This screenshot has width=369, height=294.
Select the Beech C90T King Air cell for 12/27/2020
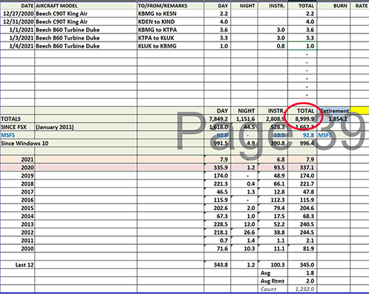[x=86, y=13]
